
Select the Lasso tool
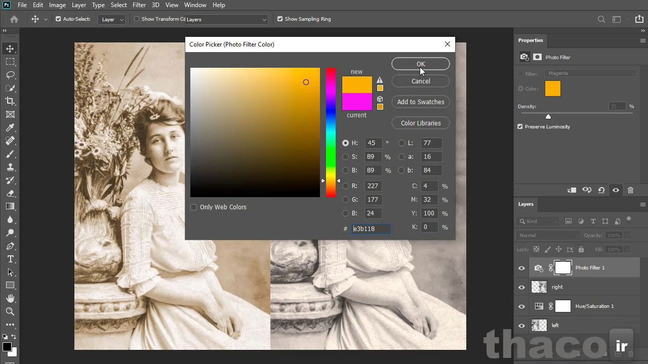point(10,75)
